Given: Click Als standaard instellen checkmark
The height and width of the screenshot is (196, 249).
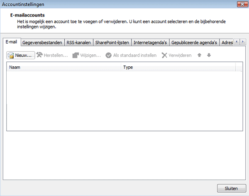Looking at the screenshot, I should tap(109, 55).
